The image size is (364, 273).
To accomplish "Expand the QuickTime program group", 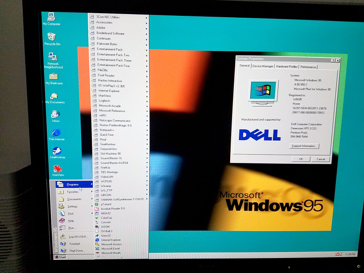I will [120, 135].
